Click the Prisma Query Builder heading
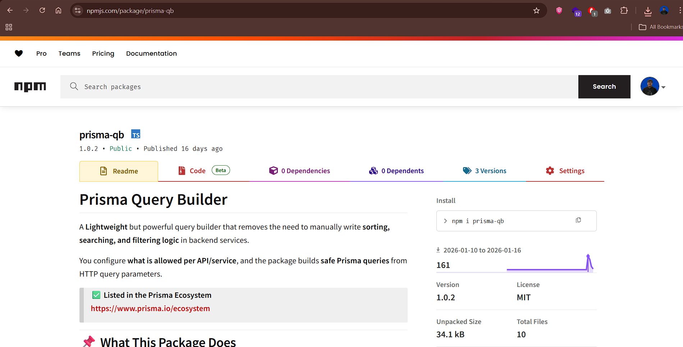 [153, 200]
